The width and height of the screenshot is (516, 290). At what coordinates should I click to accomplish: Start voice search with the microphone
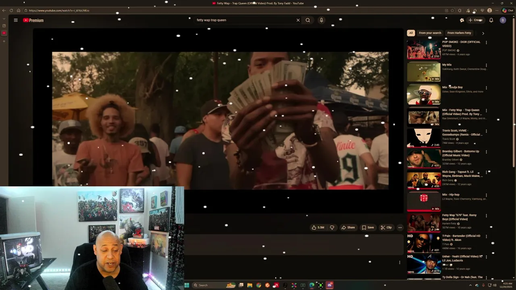point(321,20)
